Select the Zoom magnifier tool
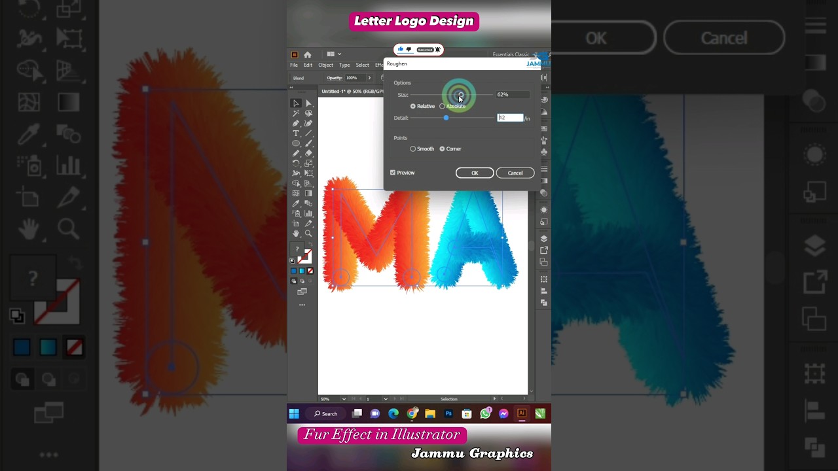Image resolution: width=838 pixels, height=471 pixels. [x=308, y=234]
